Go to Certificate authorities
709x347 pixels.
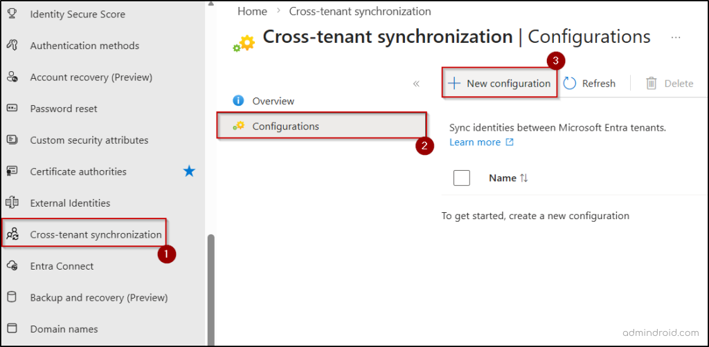pos(78,171)
